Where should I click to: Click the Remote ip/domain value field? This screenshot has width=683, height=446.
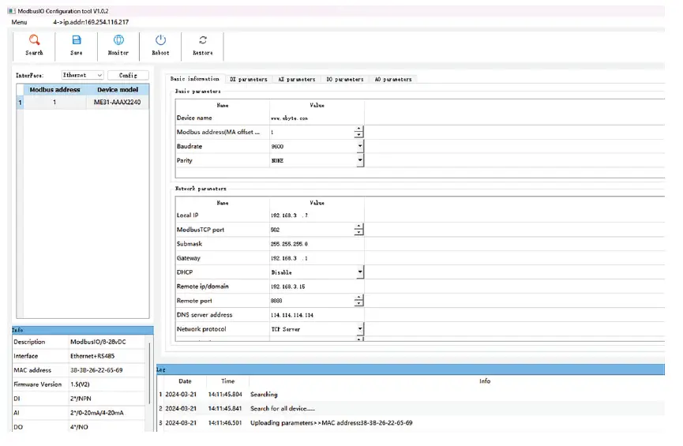[x=317, y=287]
